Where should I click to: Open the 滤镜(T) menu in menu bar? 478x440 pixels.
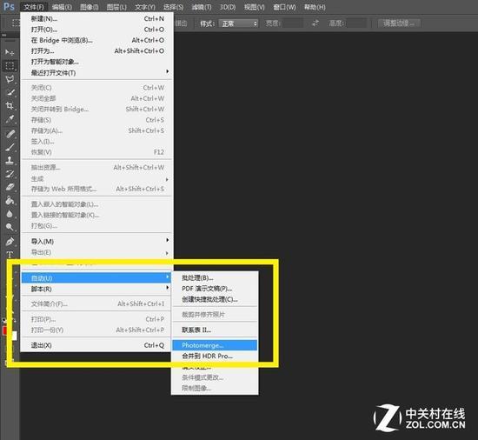pos(202,7)
